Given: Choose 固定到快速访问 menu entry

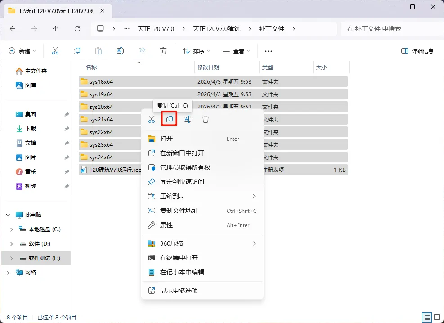Looking at the screenshot, I should pyautogui.click(x=202, y=182).
